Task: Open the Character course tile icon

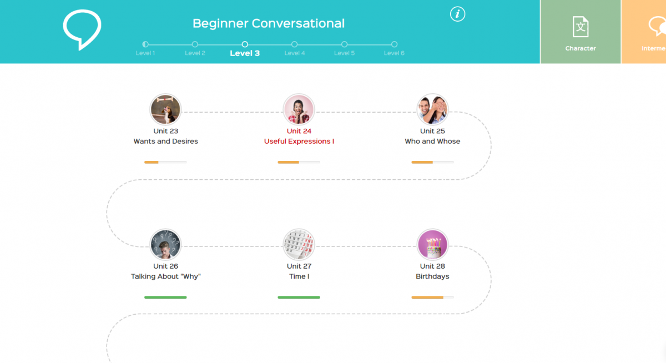Action: 581,27
